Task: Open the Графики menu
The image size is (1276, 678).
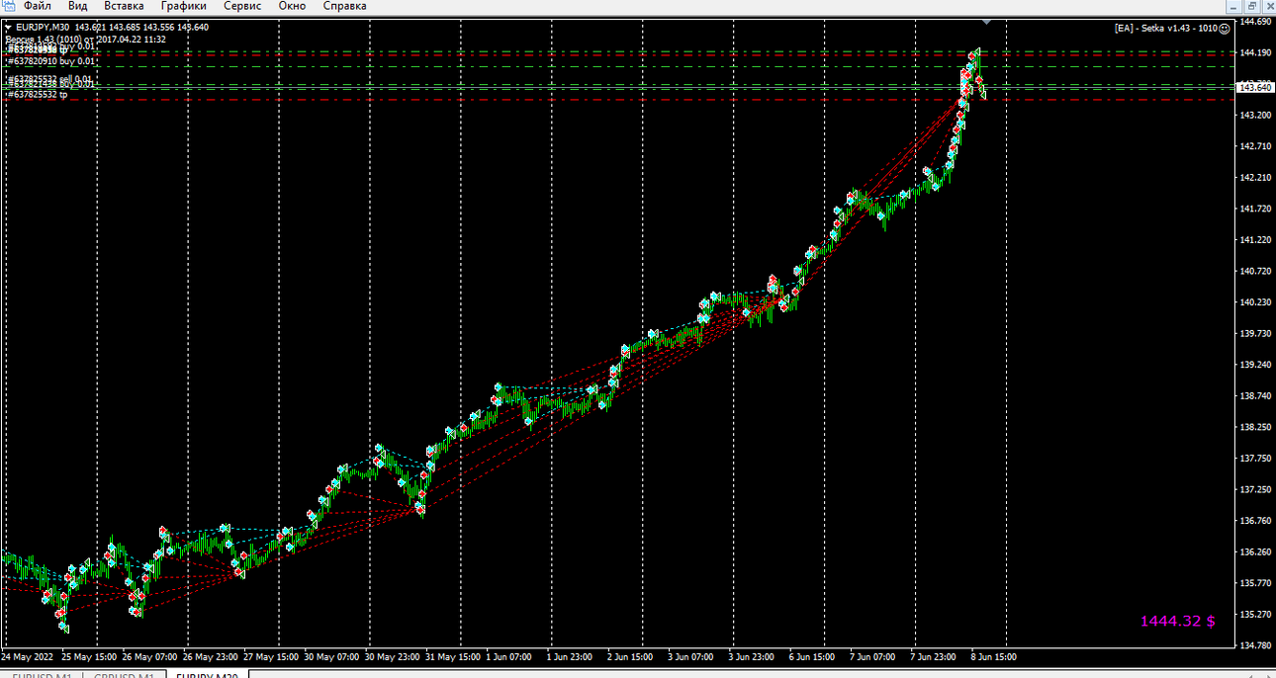Action: [x=184, y=6]
